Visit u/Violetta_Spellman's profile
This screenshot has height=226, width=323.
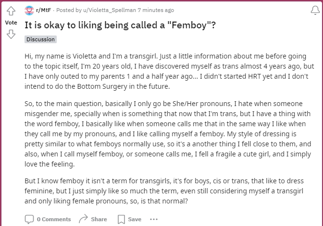pos(110,10)
